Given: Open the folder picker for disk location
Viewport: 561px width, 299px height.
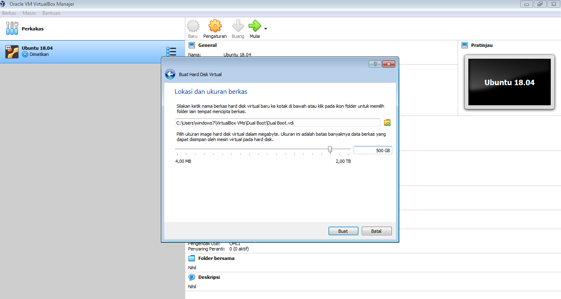Looking at the screenshot, I should 387,123.
